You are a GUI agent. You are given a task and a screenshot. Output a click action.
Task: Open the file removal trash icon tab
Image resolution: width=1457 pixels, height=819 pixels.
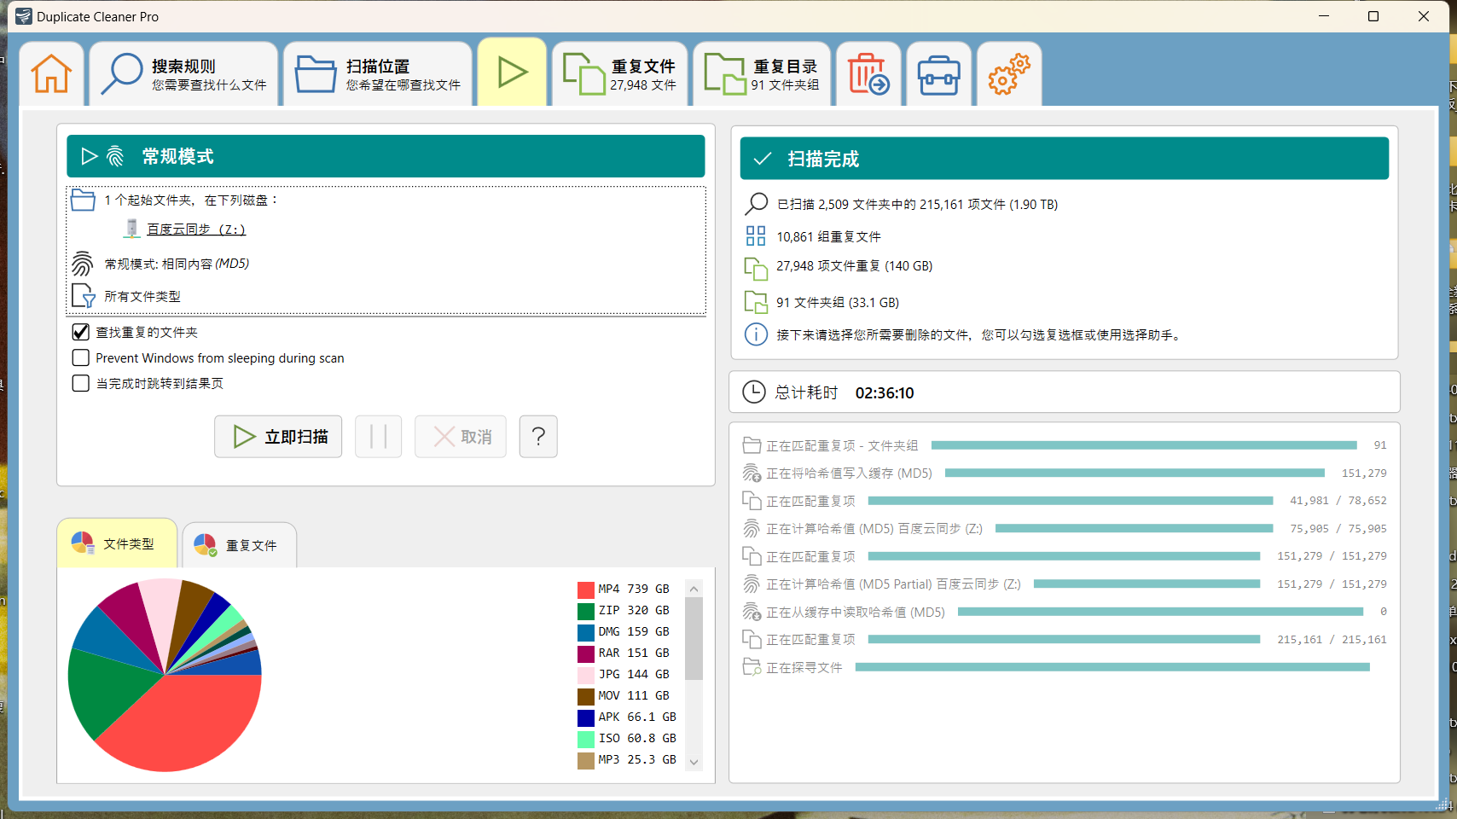[868, 74]
